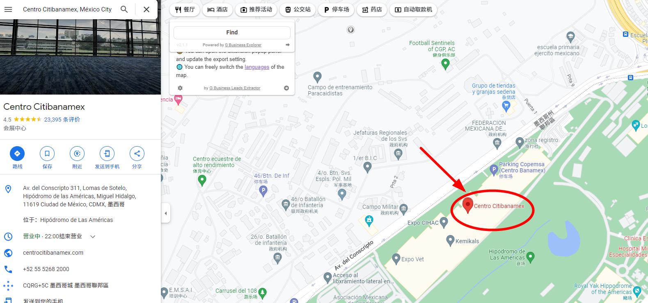648x303 pixels.
Task: Click the Centro Citibanamex red map pin
Action: click(468, 205)
